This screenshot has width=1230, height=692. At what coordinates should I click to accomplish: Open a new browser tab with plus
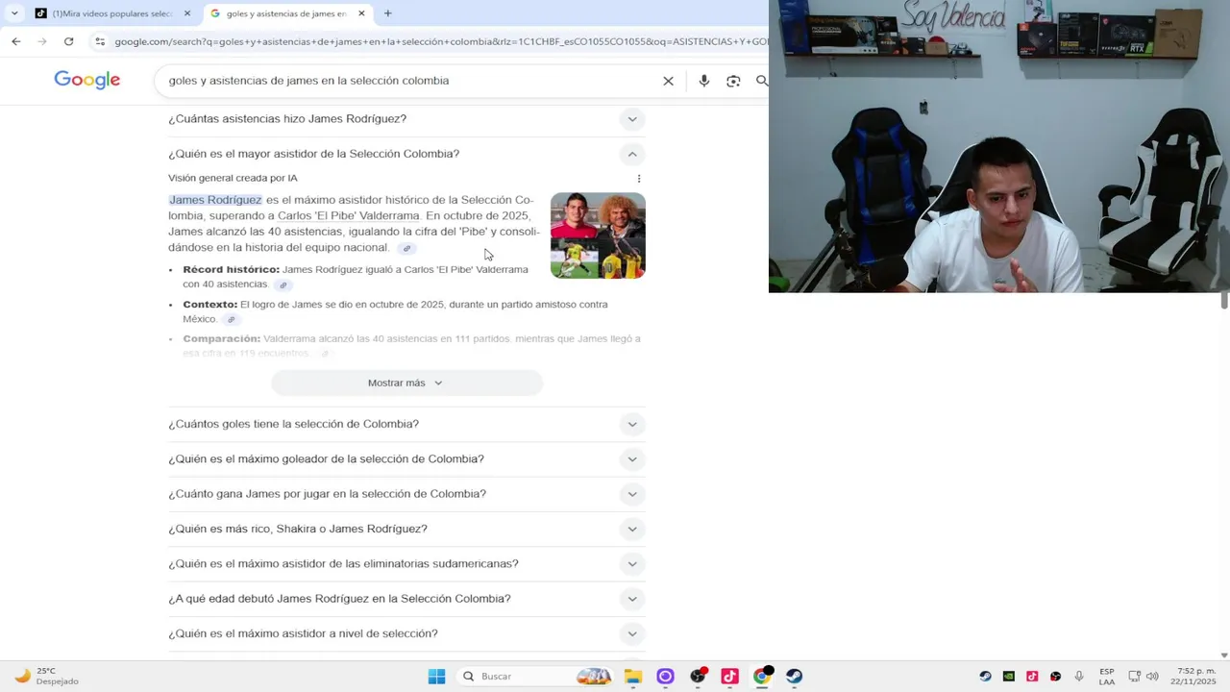[388, 13]
